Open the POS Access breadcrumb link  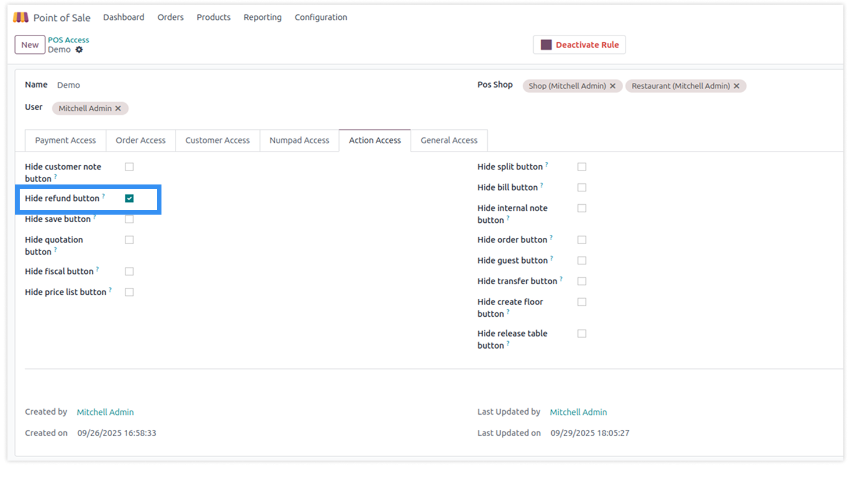click(69, 40)
